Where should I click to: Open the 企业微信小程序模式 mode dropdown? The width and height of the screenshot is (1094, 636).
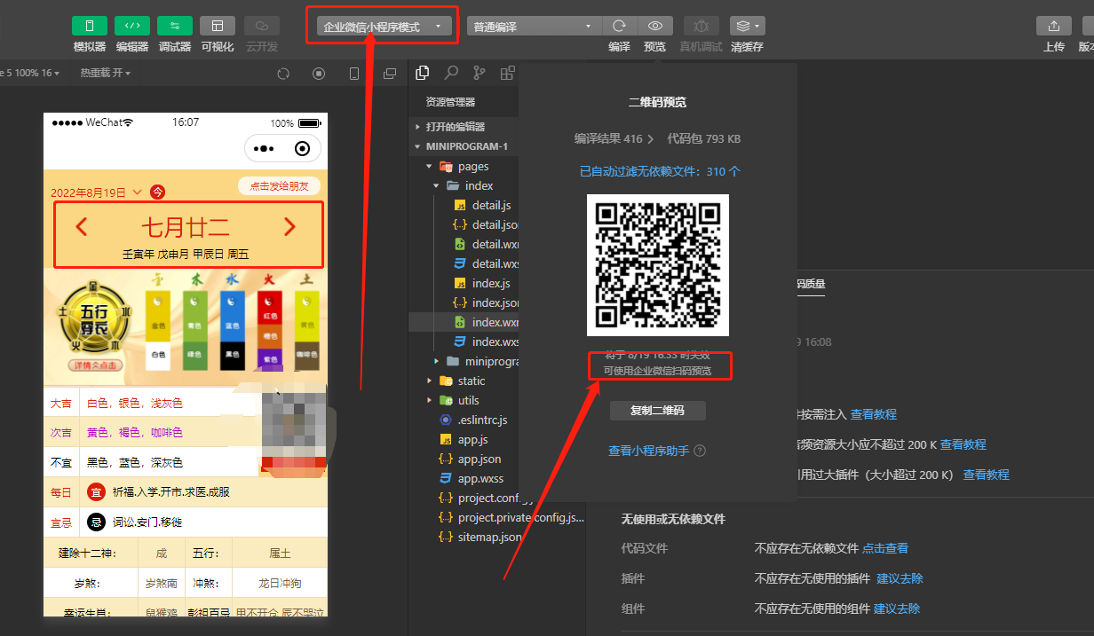pos(384,27)
